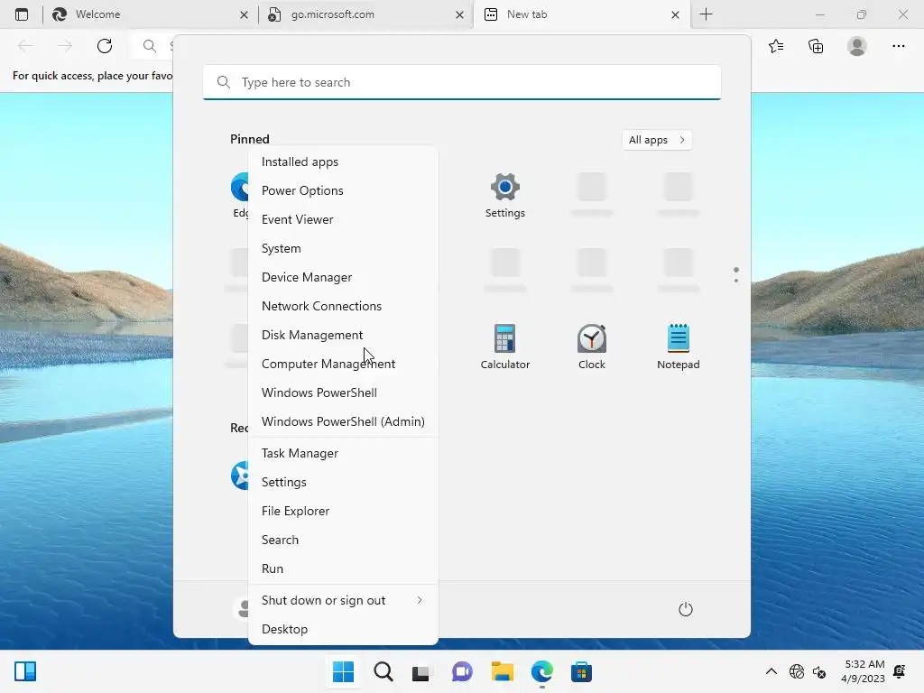Click pinned apps page indicator dots
Image resolution: width=924 pixels, height=693 pixels.
[736, 274]
